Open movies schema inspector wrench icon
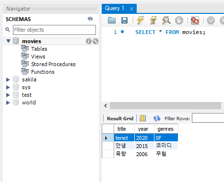 95,41
